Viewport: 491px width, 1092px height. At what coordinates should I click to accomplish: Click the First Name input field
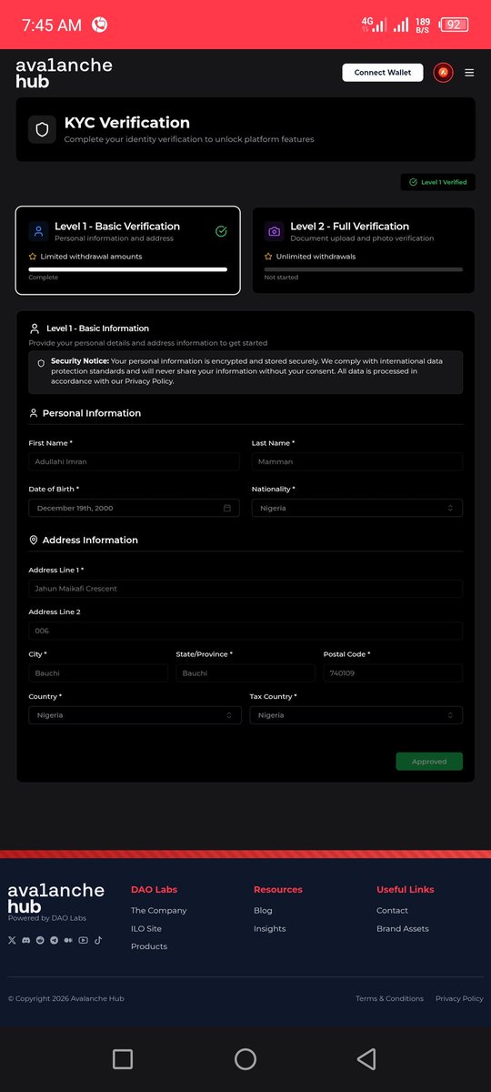[134, 461]
